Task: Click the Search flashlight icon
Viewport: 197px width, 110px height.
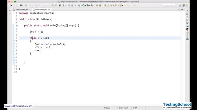Action: [111, 5]
